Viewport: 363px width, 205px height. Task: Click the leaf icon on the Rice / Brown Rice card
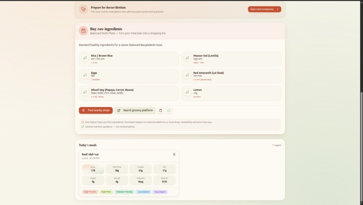point(85,58)
